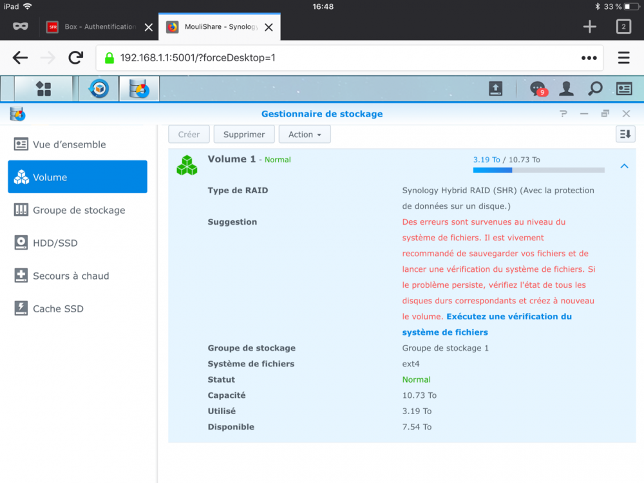Click Exécutez une vérification du système link

487,324
